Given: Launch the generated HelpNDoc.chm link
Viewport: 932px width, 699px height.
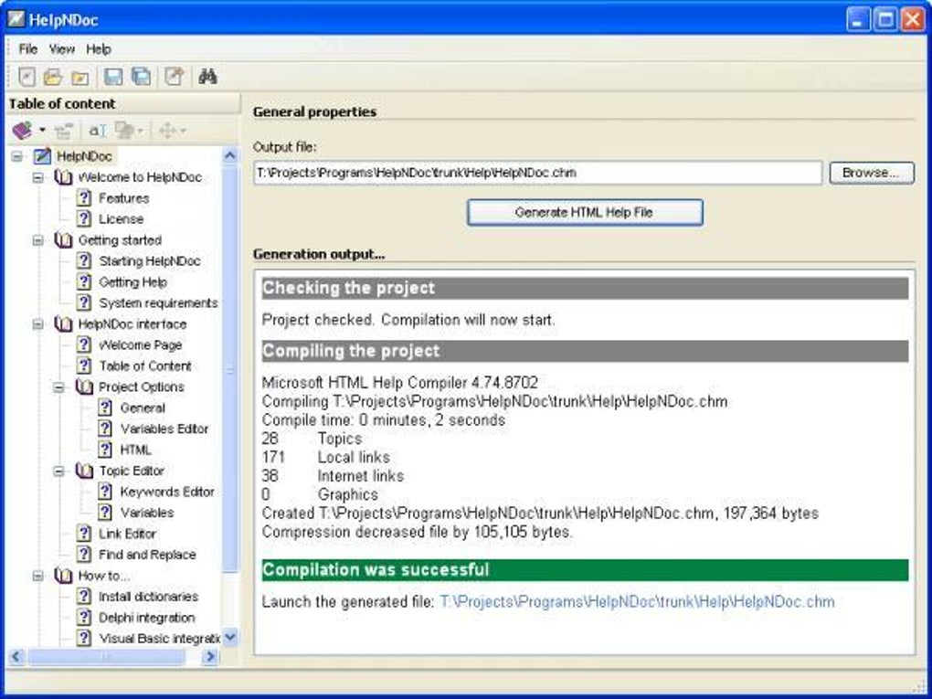Looking at the screenshot, I should point(634,602).
